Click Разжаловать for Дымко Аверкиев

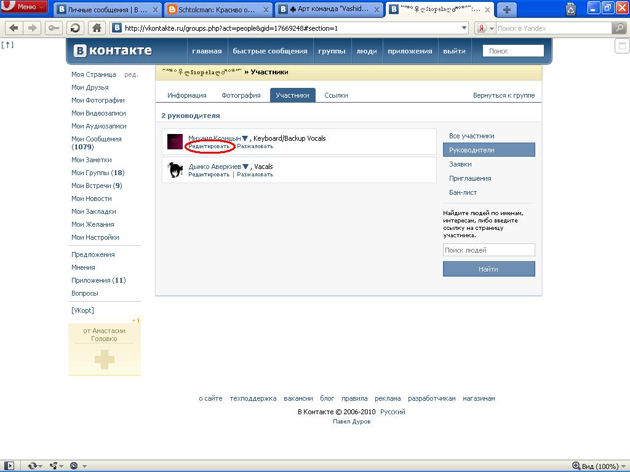tap(255, 174)
